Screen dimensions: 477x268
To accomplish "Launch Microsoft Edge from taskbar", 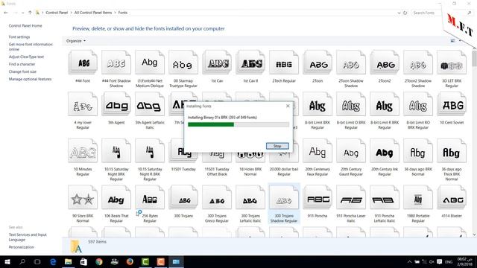I will 53,261.
